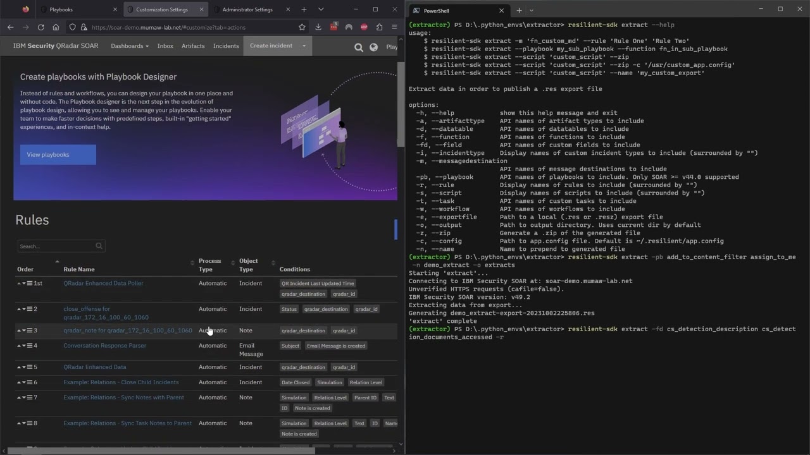810x455 pixels.
Task: Move rule 8 down with its arrow
Action: coord(24,423)
